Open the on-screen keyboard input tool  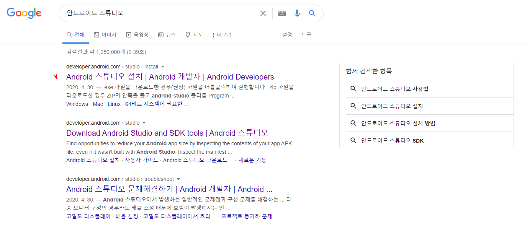(282, 13)
